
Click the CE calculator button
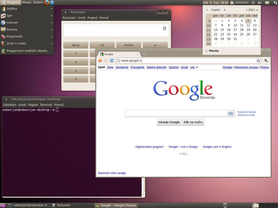coord(102,45)
